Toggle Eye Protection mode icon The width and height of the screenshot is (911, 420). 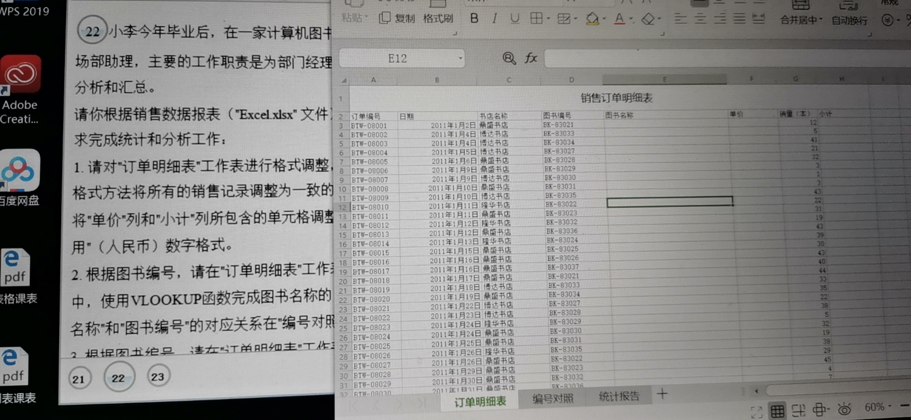coord(844,409)
